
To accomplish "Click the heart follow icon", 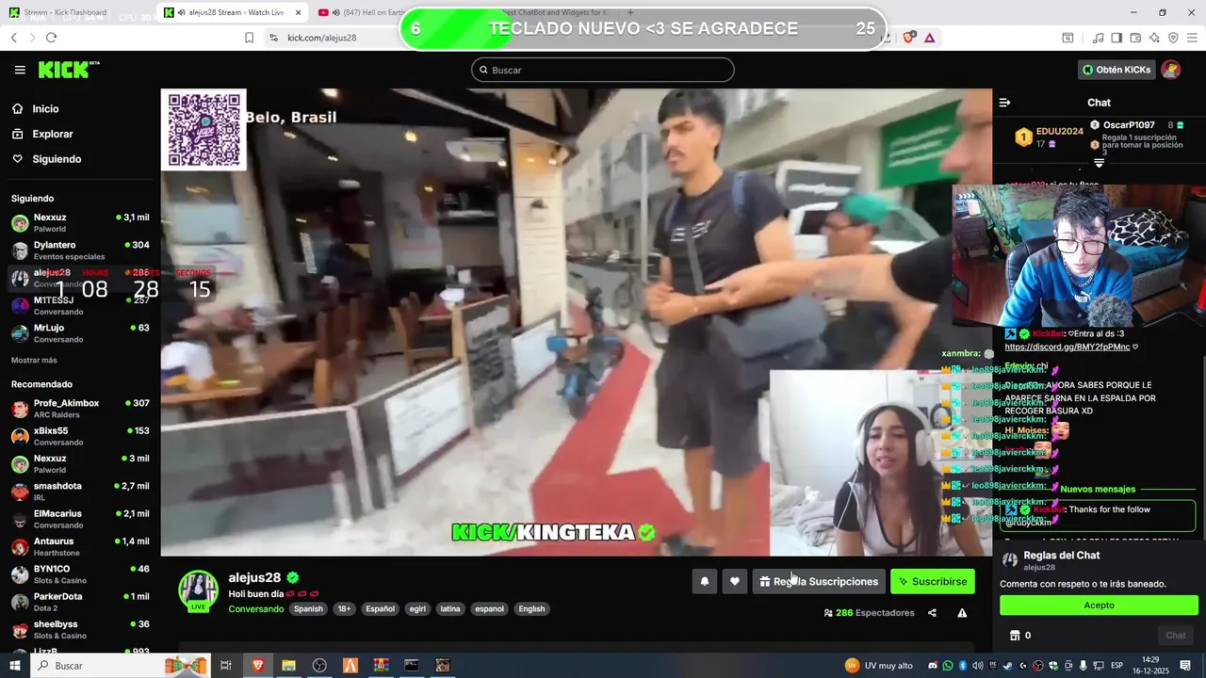I will 735,582.
